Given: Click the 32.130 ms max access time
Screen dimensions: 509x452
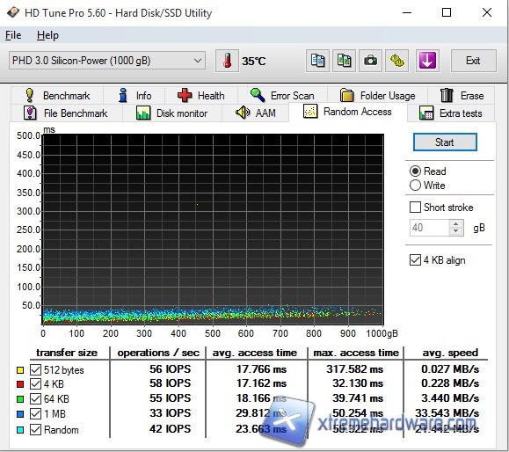Looking at the screenshot, I should [358, 383].
